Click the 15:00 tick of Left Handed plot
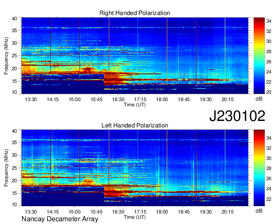Screen dimensions: 276x224 pos(74,212)
